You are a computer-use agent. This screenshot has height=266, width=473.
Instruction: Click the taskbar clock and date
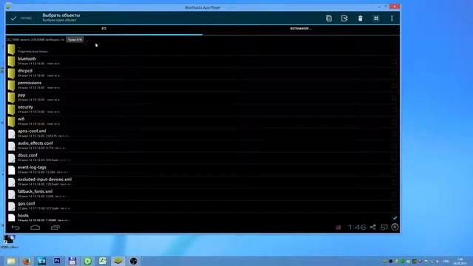coord(460,261)
